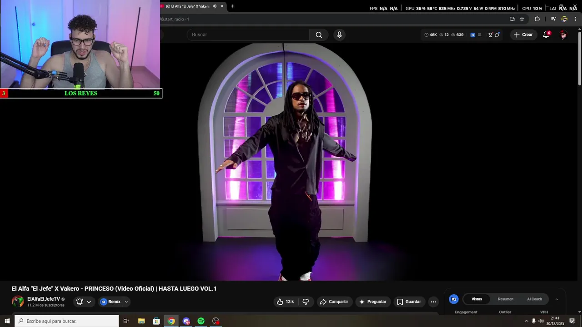Open the Chrome profile avatar
The image size is (582, 327).
[564, 19]
